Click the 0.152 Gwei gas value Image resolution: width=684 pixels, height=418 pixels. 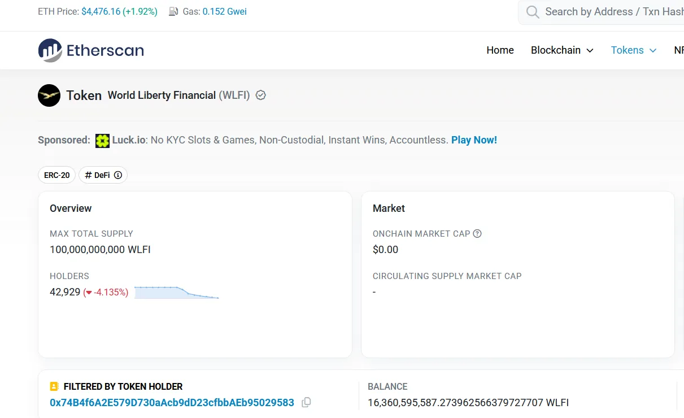(225, 12)
